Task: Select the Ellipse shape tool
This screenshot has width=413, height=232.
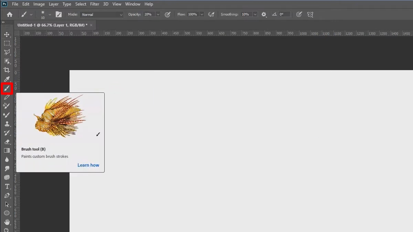Action: click(x=7, y=213)
